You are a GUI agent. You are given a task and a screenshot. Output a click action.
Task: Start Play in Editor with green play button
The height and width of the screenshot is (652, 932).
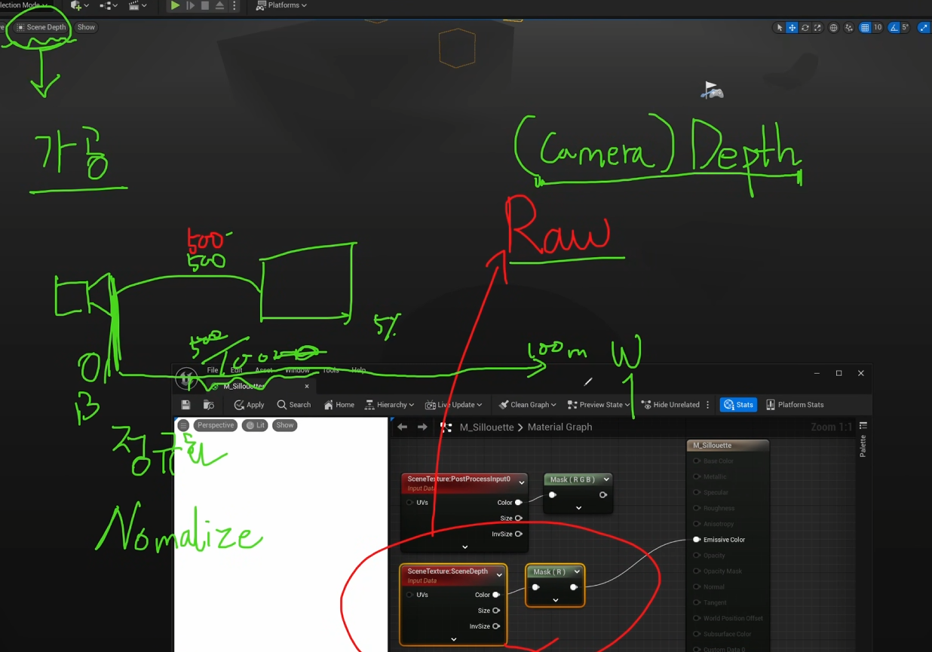tap(175, 5)
